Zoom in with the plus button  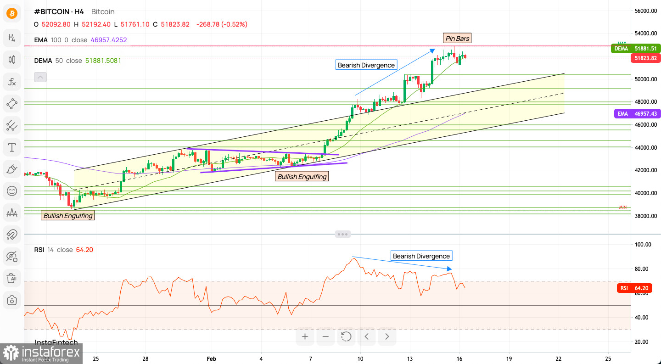coord(305,336)
